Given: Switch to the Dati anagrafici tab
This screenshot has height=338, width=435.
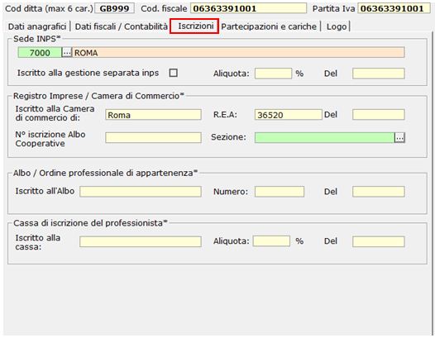Looking at the screenshot, I should [37, 26].
